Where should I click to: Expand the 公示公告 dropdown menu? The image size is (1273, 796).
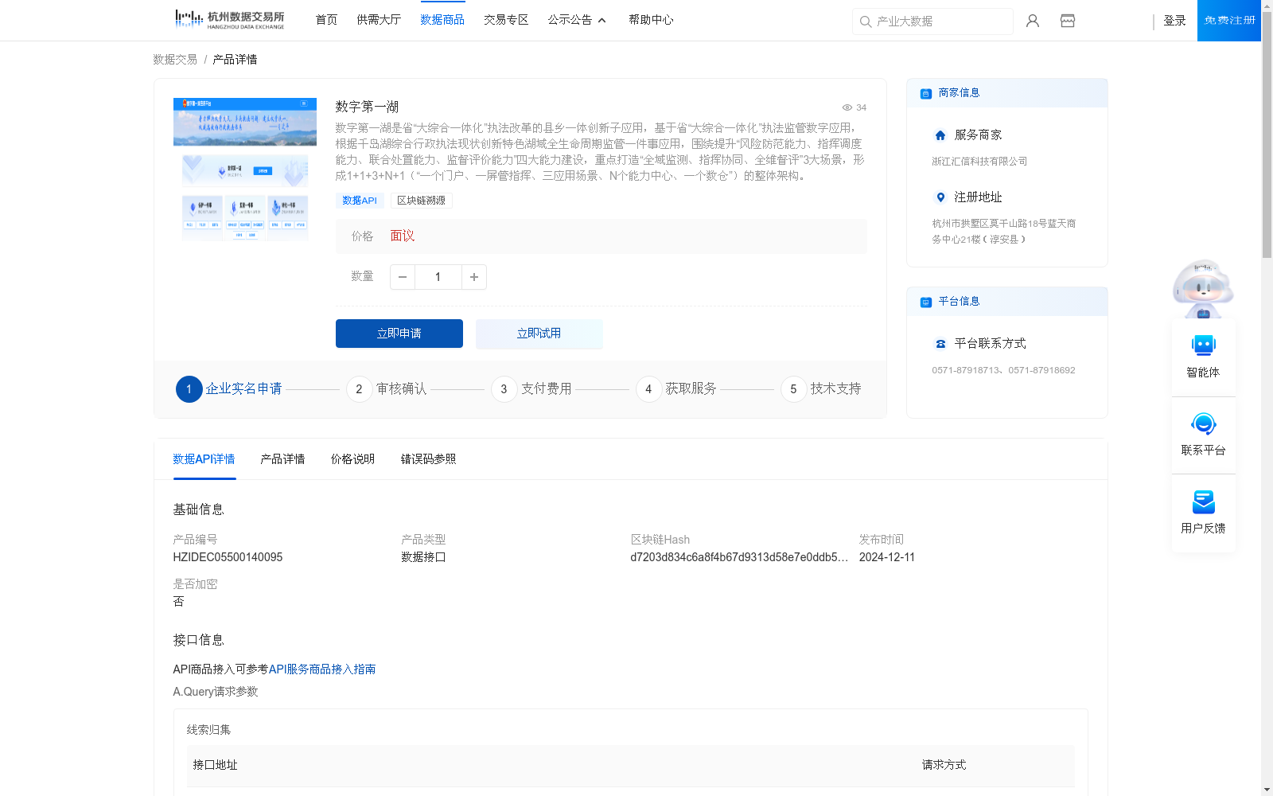pos(577,20)
